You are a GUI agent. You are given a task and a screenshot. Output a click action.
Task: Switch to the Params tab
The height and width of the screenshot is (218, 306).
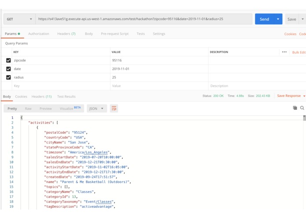(12, 34)
